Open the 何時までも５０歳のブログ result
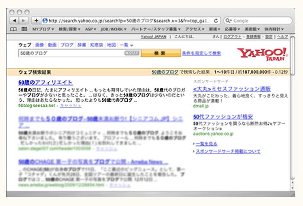The width and height of the screenshot is (303, 206). coord(100,122)
